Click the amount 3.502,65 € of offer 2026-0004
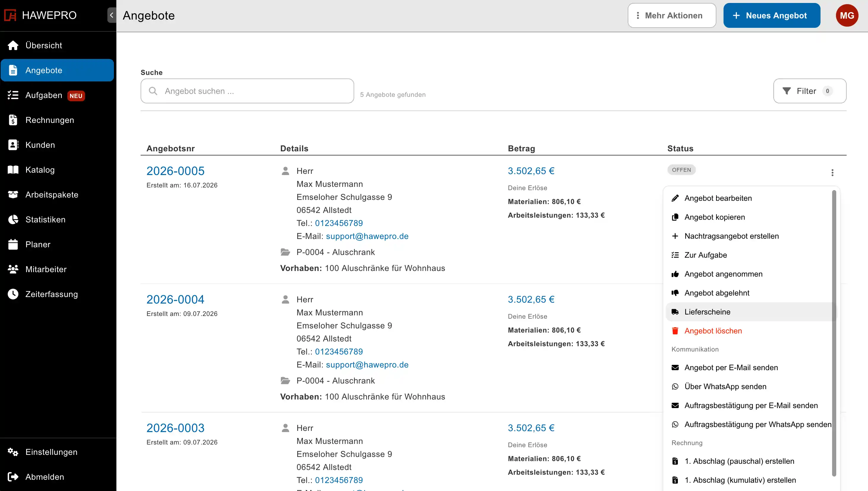The height and width of the screenshot is (491, 868). [531, 299]
